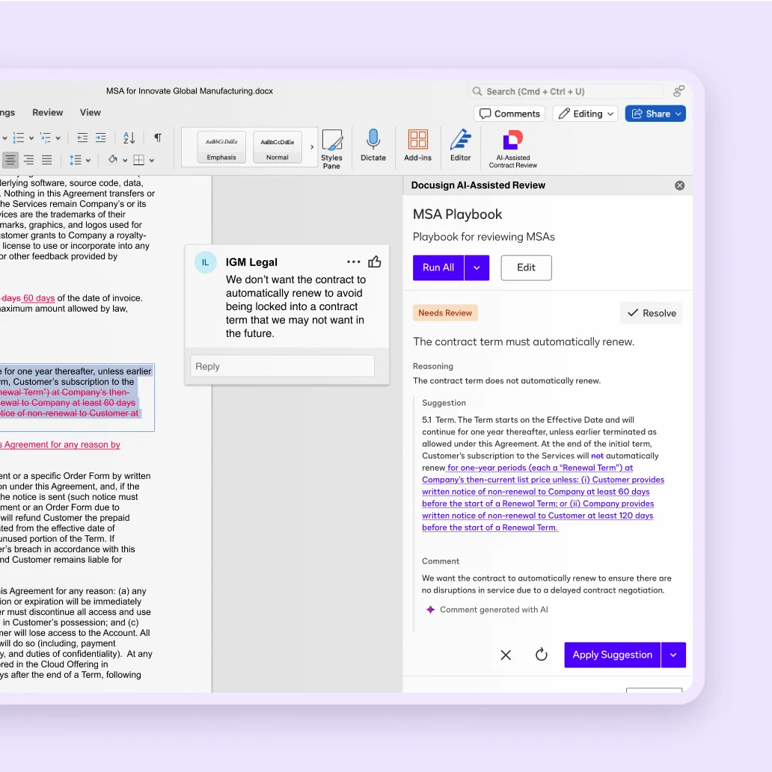The width and height of the screenshot is (772, 772).
Task: Launch AI-Assisted Contract Review
Action: click(512, 149)
